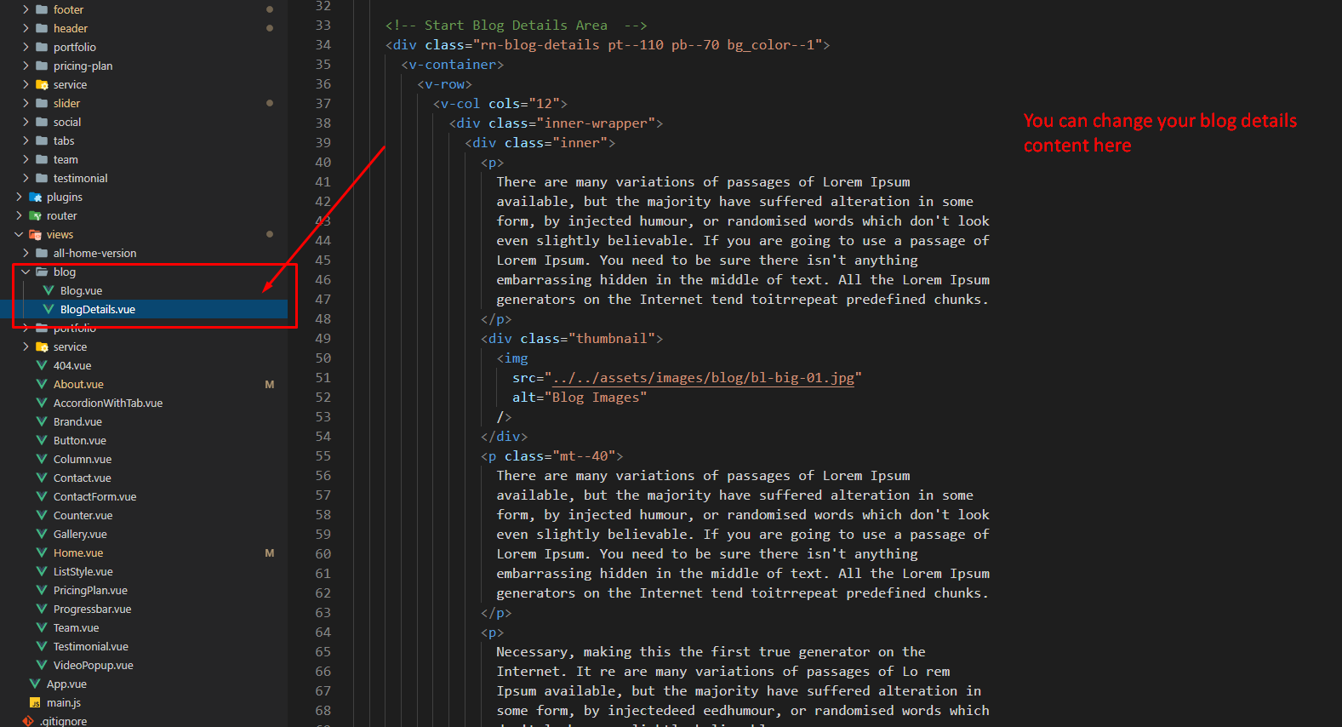Collapse the views folder chevron

click(19, 235)
